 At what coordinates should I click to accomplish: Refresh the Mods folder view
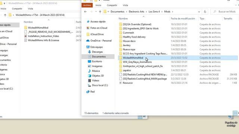[x=205, y=12]
